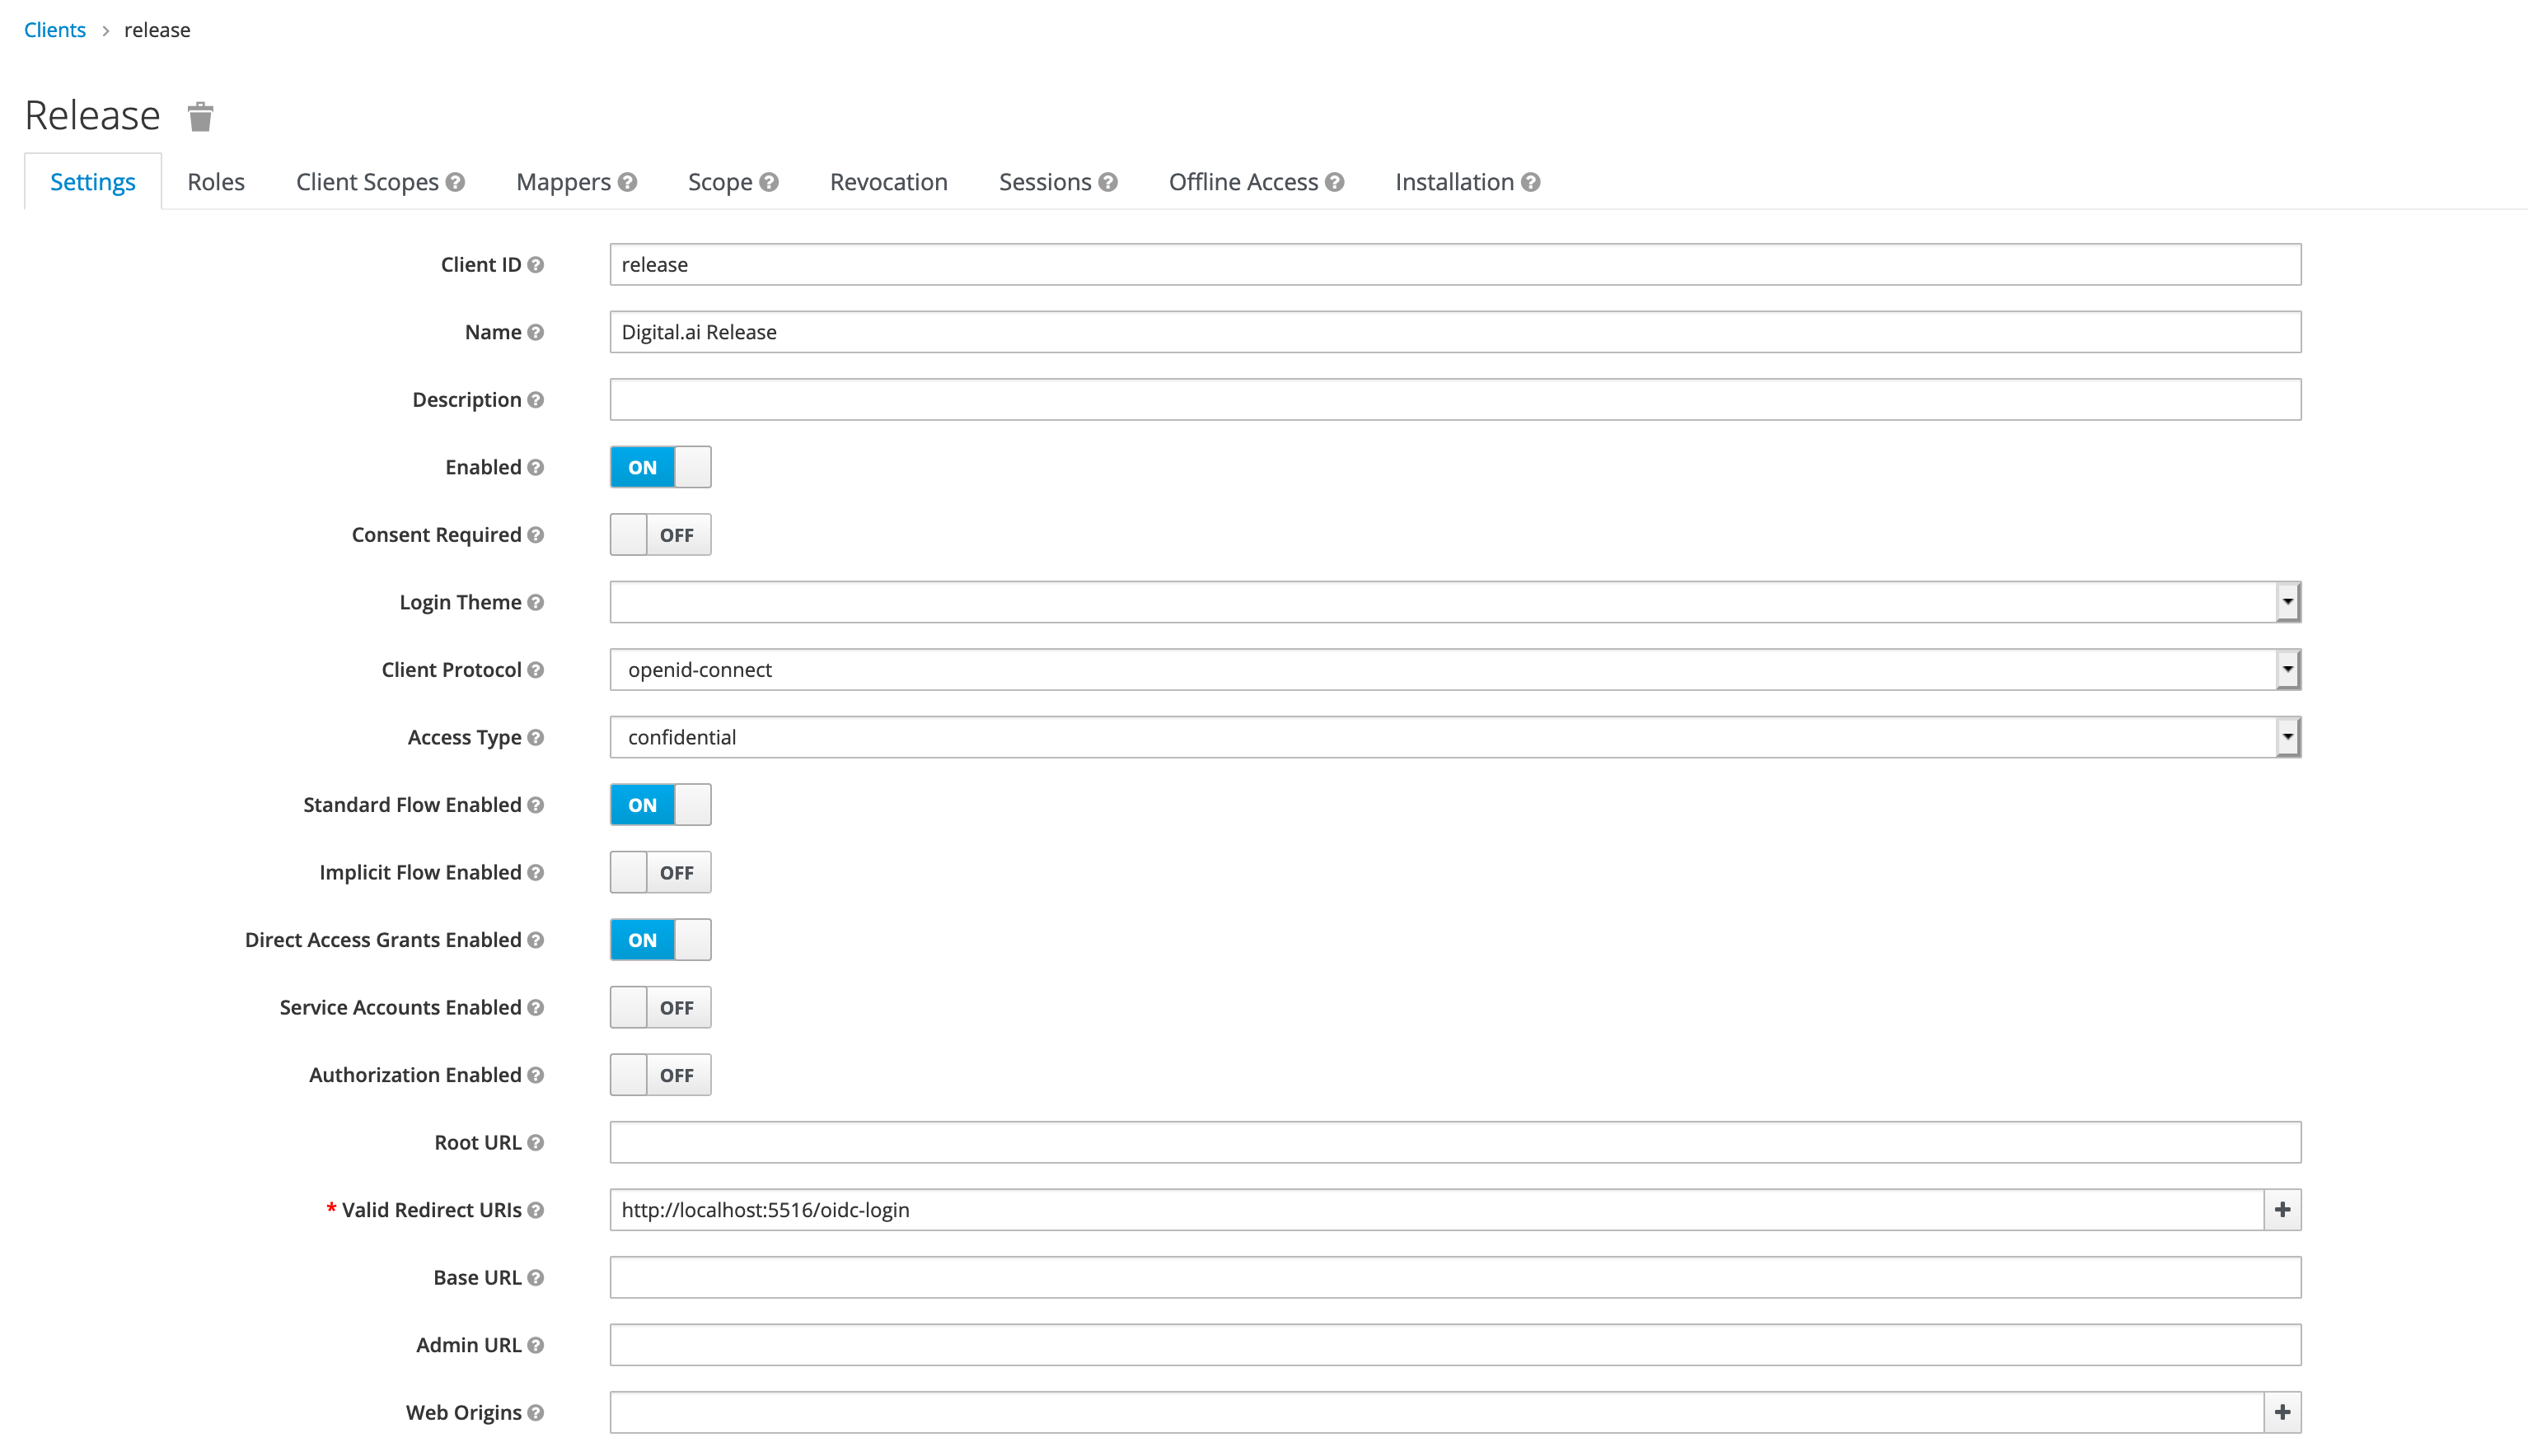Screen dimensions: 2528x1456
Task: Toggle the Enabled switch OFF
Action: click(x=660, y=465)
